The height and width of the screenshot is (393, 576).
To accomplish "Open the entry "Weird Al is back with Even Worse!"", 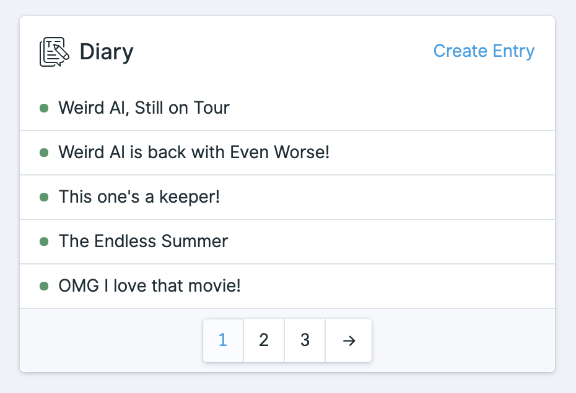I will click(193, 153).
